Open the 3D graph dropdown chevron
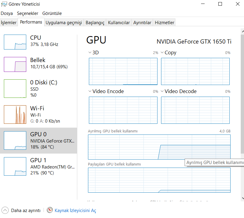This screenshot has width=244, height=218. point(90,52)
